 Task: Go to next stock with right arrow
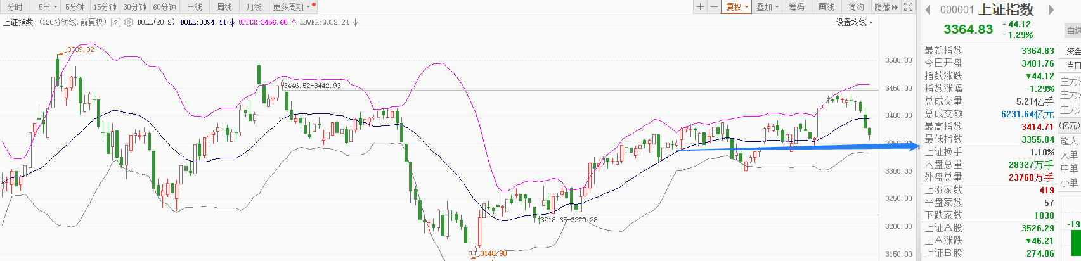point(1051,10)
